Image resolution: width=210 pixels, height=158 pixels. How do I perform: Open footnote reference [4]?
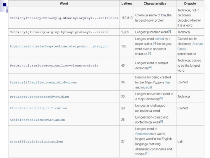click(x=150, y=68)
